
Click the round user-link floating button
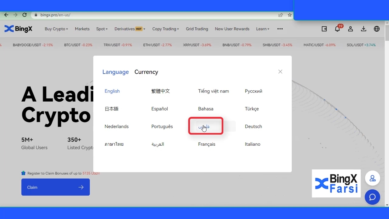click(373, 179)
